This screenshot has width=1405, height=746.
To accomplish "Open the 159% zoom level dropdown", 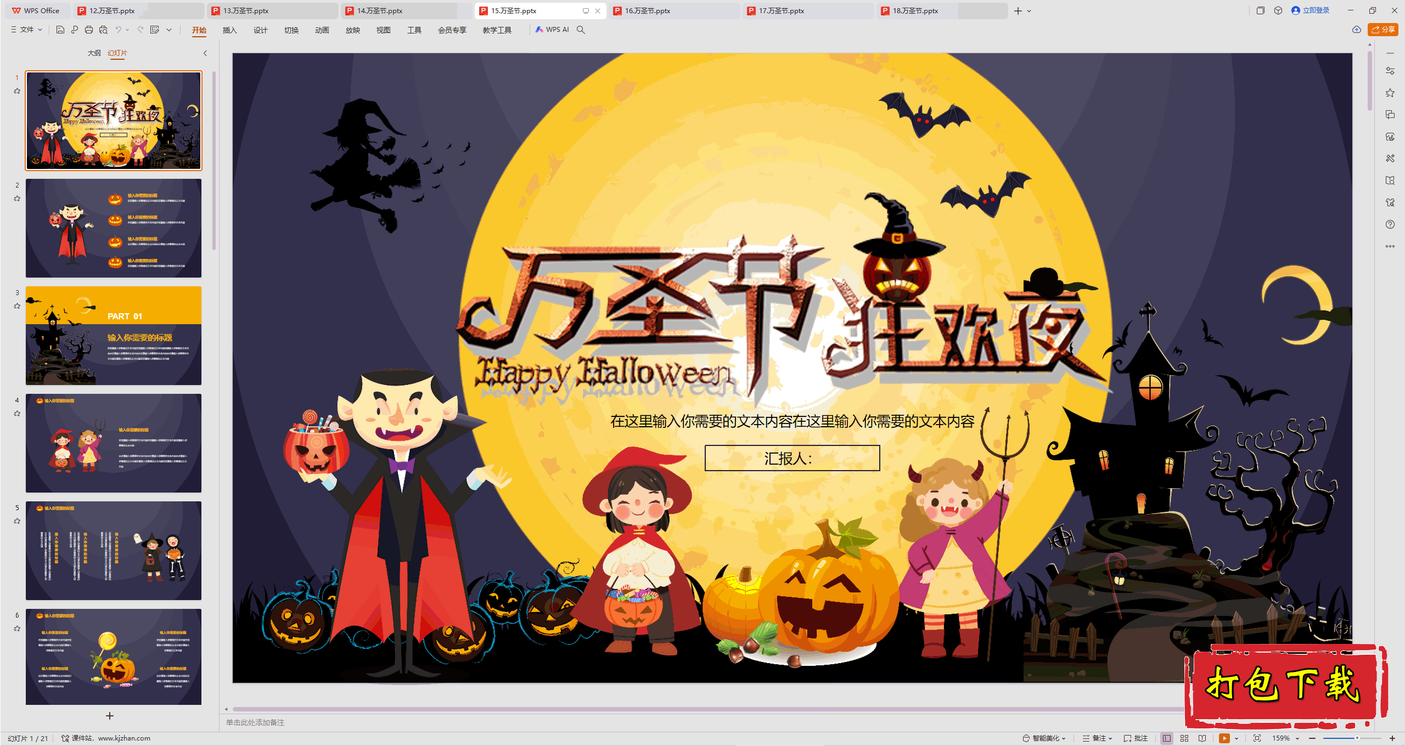I will coord(1286,738).
